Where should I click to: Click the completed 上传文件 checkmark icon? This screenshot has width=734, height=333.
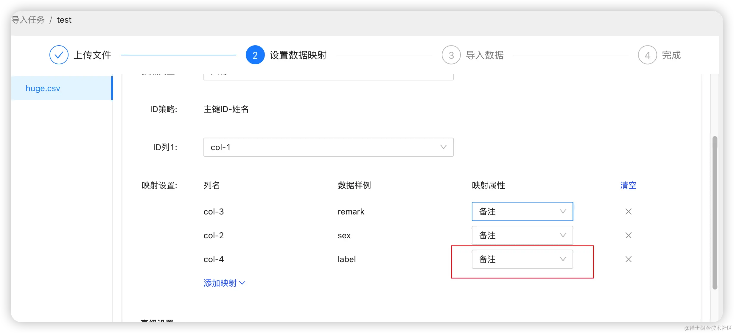(59, 55)
